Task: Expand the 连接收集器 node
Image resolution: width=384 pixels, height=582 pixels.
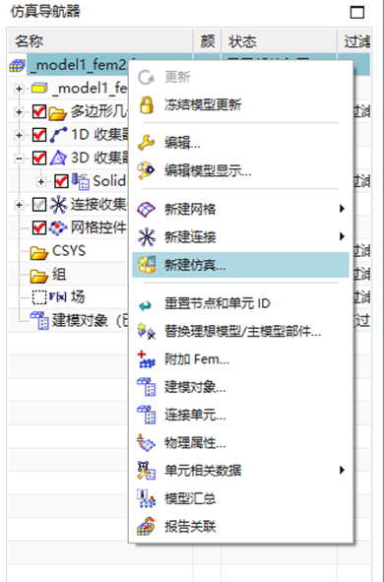Action: pos(19,205)
